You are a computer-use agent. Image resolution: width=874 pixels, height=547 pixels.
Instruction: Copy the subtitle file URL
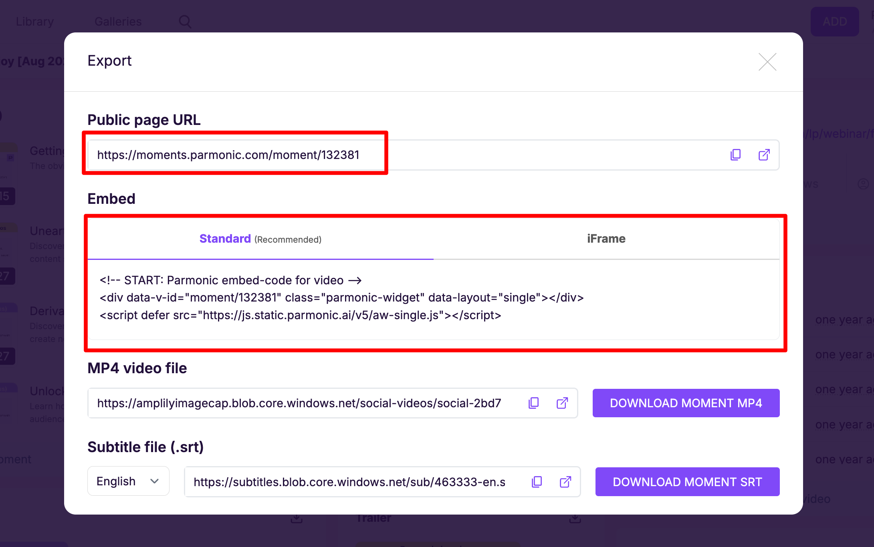click(537, 482)
